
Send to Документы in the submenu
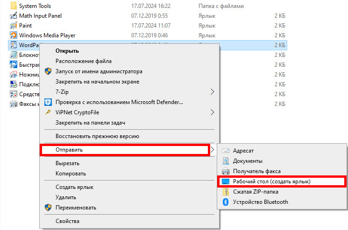[x=249, y=161]
